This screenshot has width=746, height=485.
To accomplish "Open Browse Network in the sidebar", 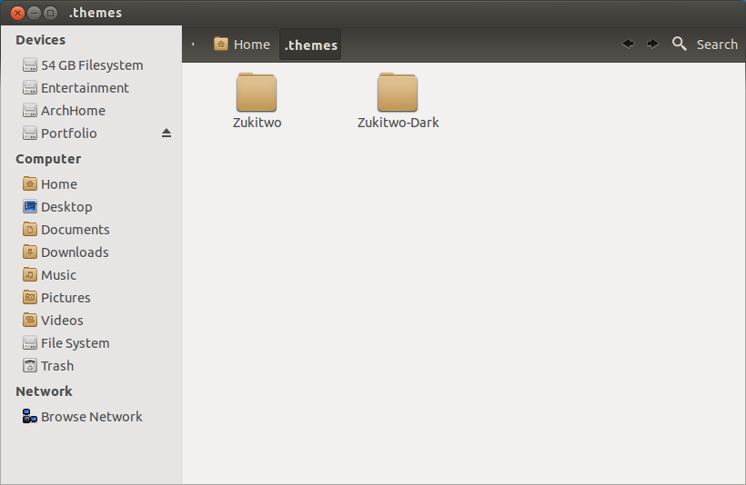I will (x=91, y=417).
